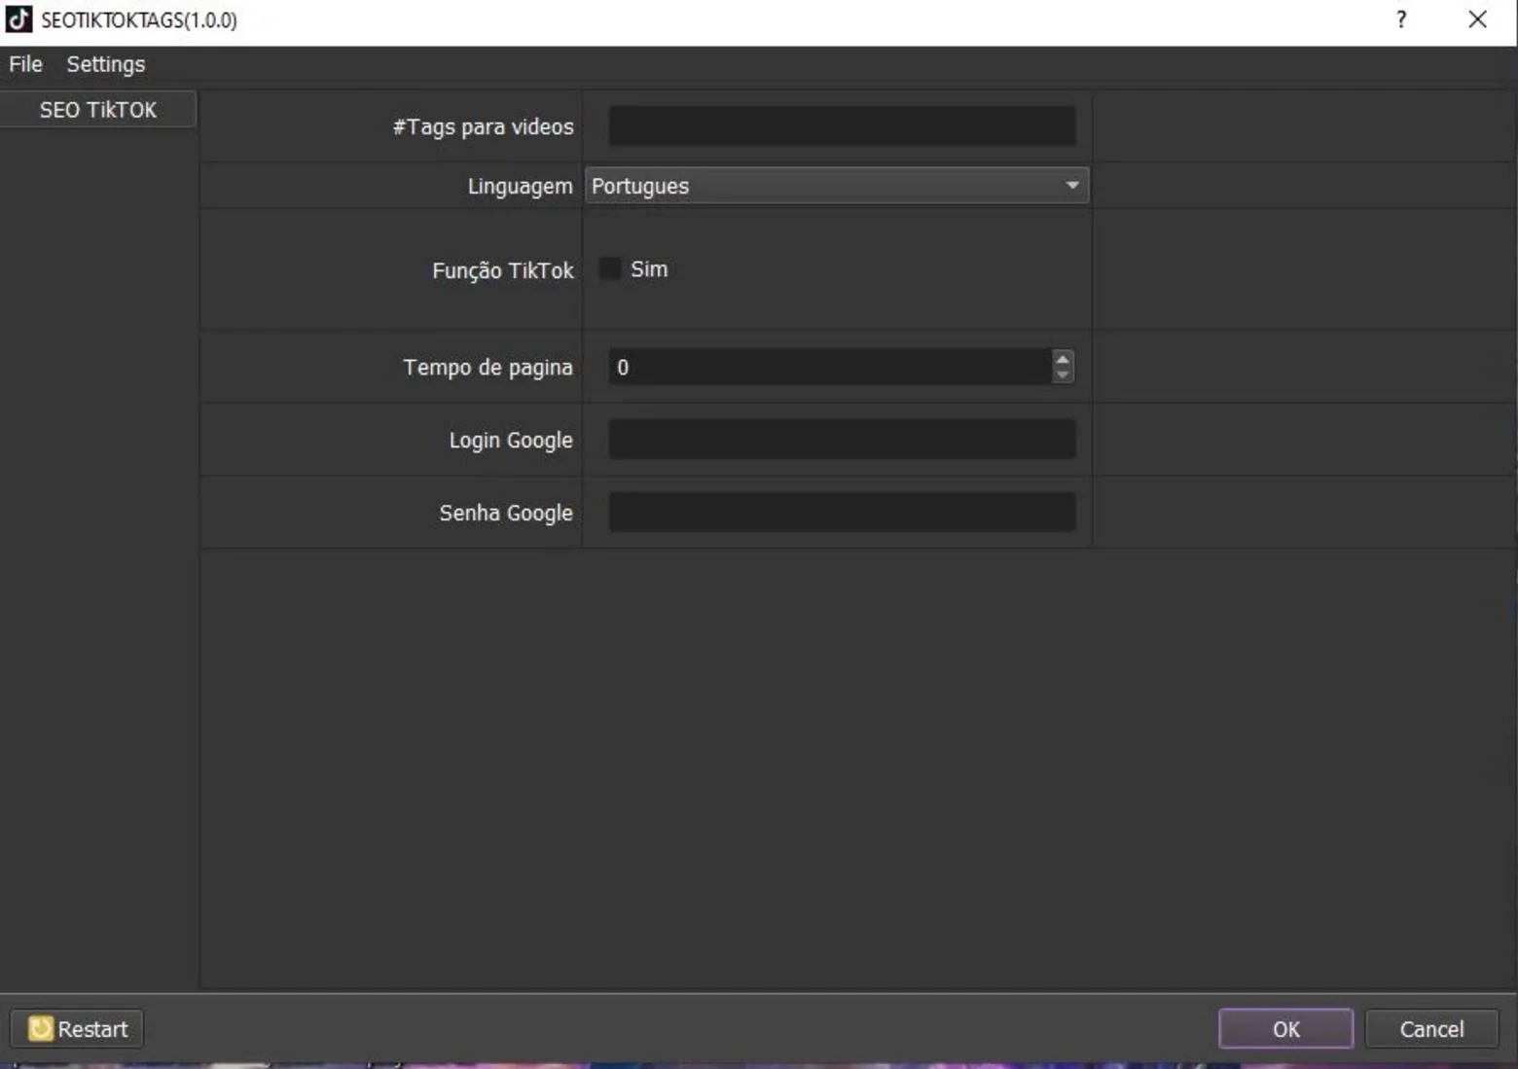The width and height of the screenshot is (1518, 1069).
Task: Click the TikTok app icon in title bar
Action: 18,19
